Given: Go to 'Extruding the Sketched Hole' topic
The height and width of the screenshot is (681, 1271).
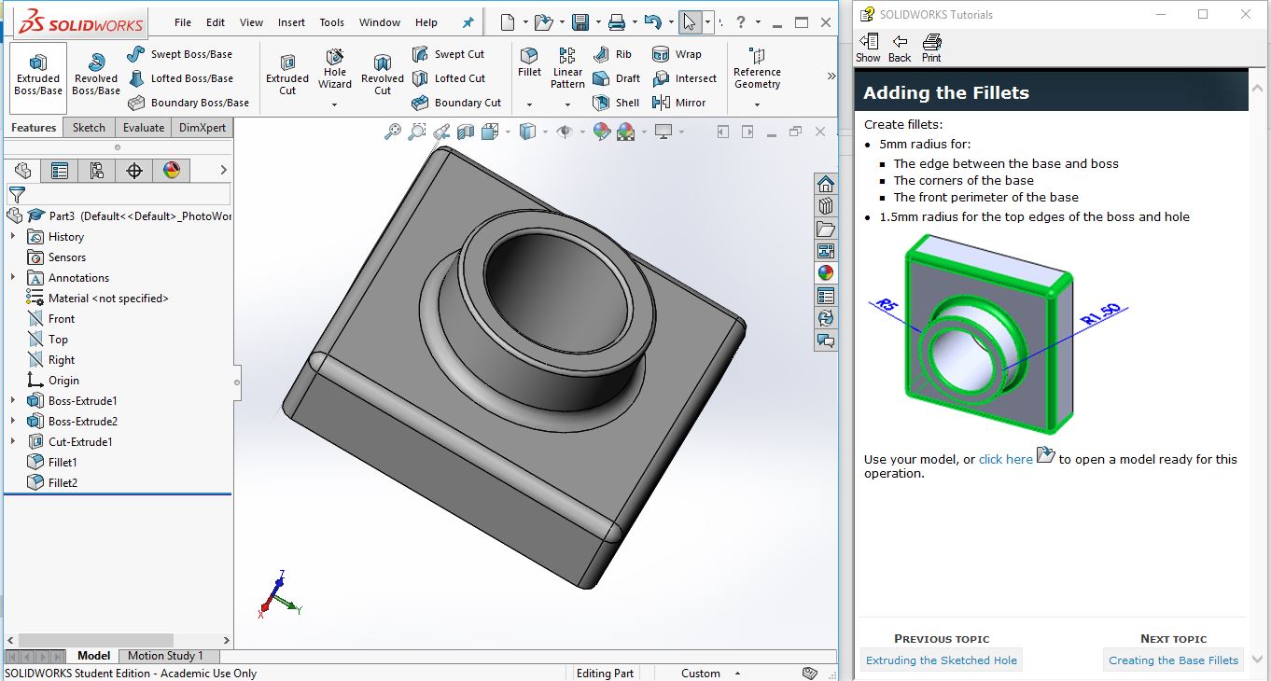Looking at the screenshot, I should [x=941, y=660].
